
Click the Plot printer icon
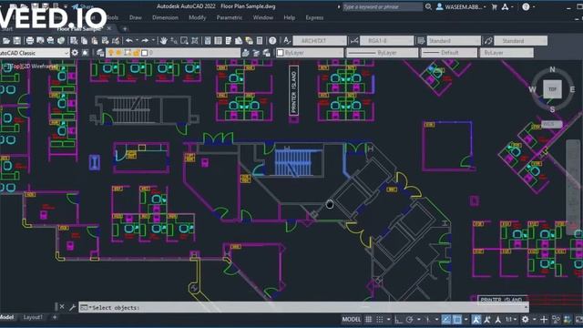click(30, 40)
